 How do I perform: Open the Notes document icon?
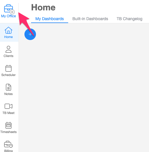[x=8, y=87]
